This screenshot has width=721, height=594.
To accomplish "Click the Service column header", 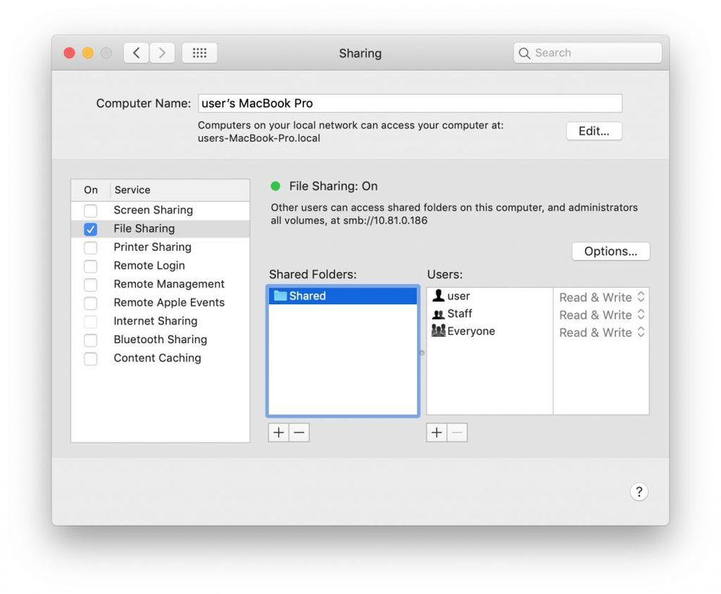I will point(180,190).
